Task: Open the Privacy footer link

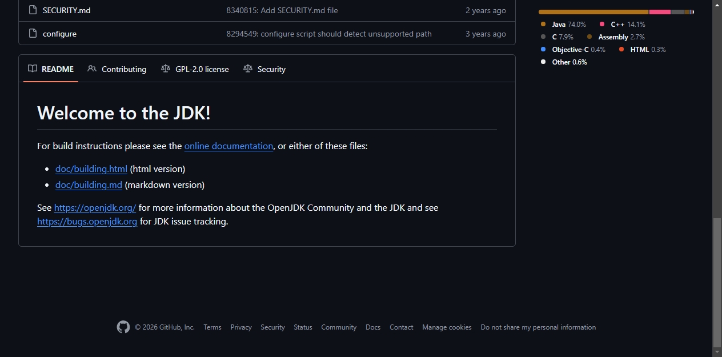Action: 241,327
